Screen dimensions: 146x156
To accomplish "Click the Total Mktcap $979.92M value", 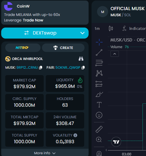I will 24,123.
